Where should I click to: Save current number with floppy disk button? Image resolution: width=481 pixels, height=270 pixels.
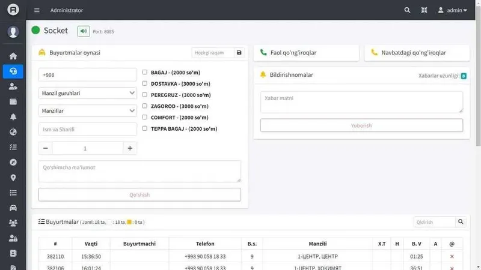point(239,53)
